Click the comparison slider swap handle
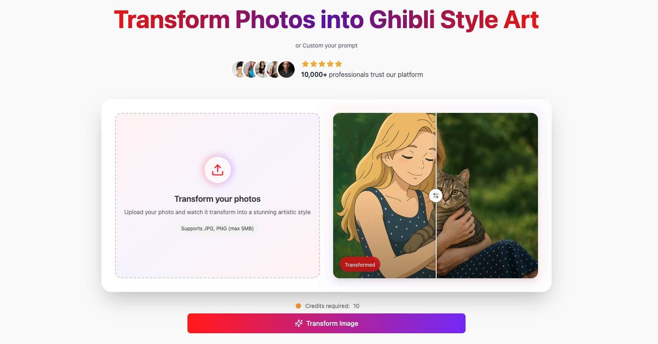The image size is (658, 344). click(436, 196)
